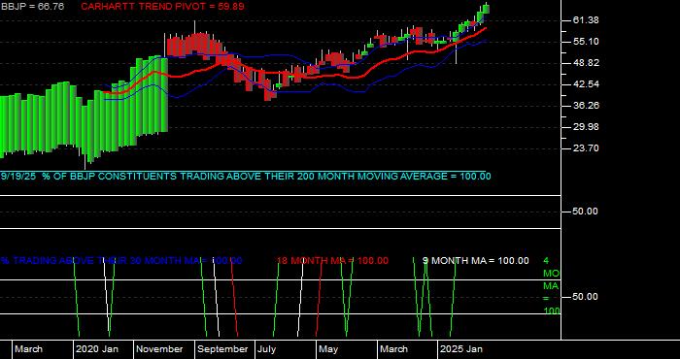The height and width of the screenshot is (359, 680).
Task: Click the latest green candle at chart top right
Action: point(486,8)
